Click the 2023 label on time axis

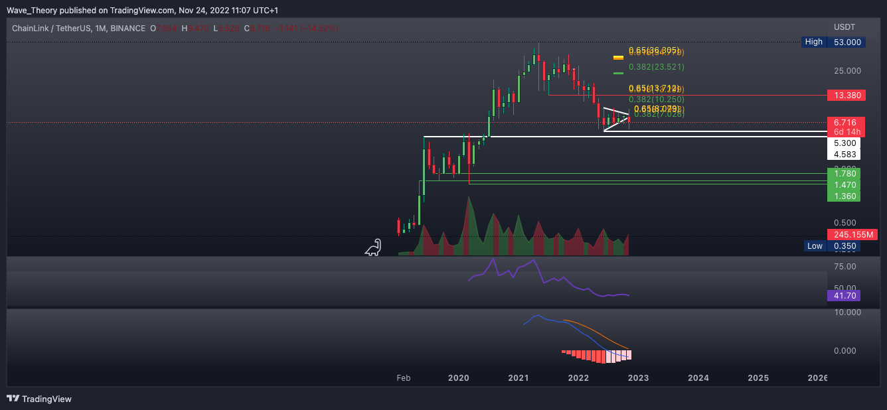point(638,378)
